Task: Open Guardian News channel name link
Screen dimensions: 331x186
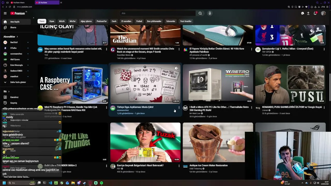Action: tap(124, 55)
